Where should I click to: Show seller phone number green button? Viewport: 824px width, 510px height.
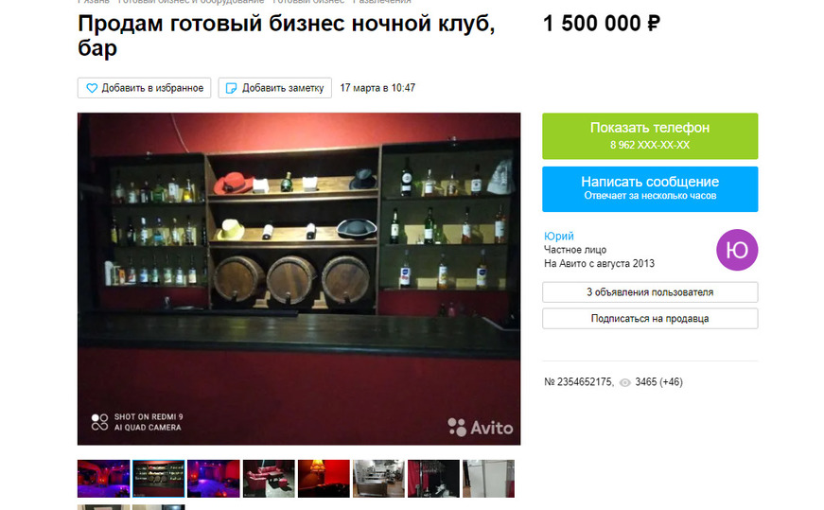[650, 136]
